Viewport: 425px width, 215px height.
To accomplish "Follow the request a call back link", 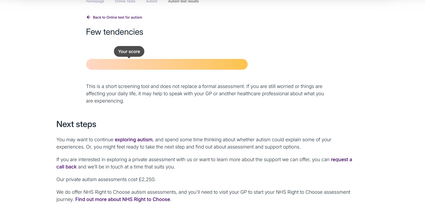I will point(341,160).
